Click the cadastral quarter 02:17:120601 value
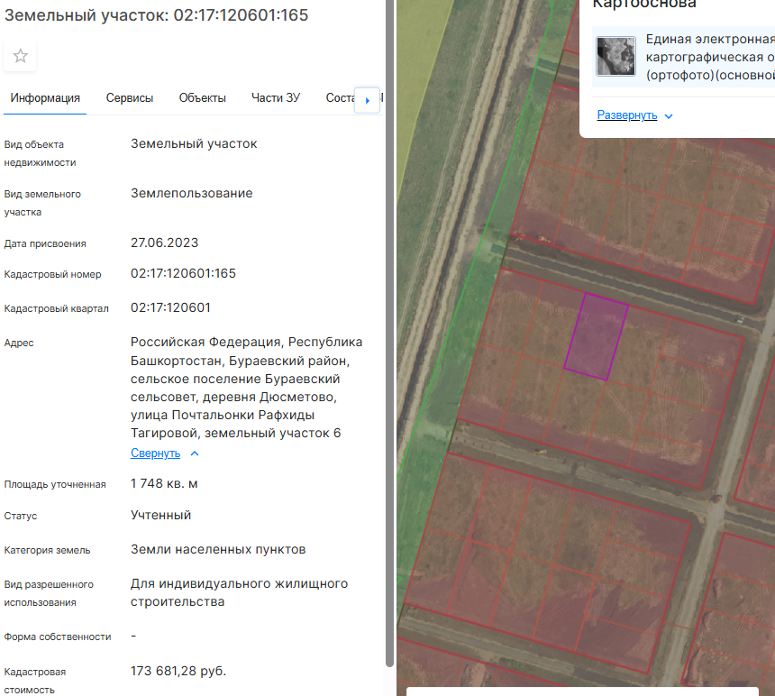Image resolution: width=775 pixels, height=696 pixels. point(170,307)
